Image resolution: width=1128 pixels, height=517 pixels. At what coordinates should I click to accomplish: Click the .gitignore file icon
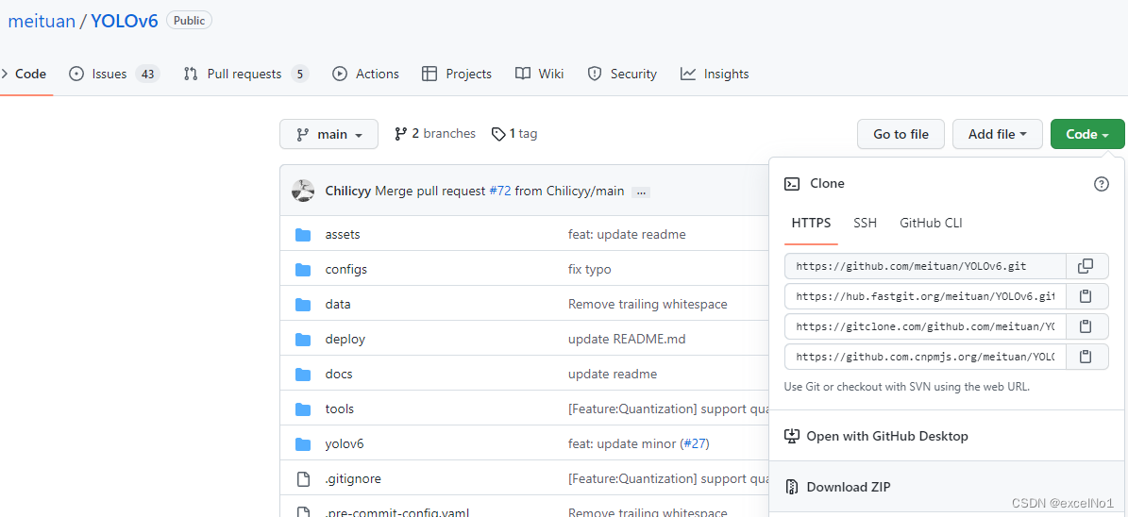pyautogui.click(x=304, y=479)
